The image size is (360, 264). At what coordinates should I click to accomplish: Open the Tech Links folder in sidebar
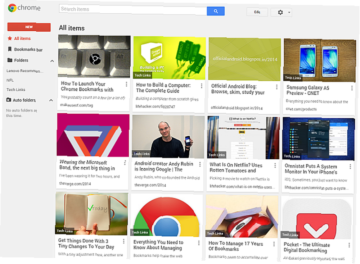[16, 90]
